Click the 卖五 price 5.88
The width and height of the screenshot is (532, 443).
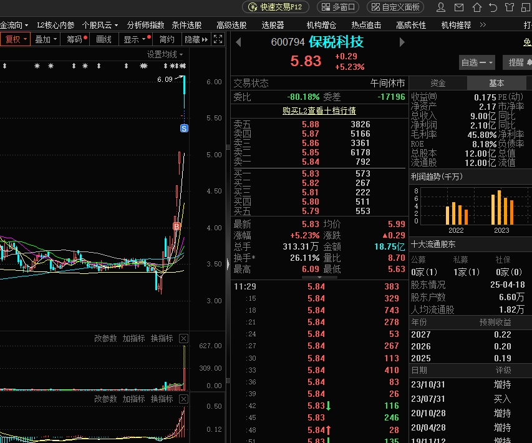311,124
